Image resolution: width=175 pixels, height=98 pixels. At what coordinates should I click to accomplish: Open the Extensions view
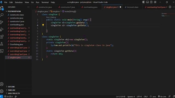pyautogui.click(x=2, y=37)
